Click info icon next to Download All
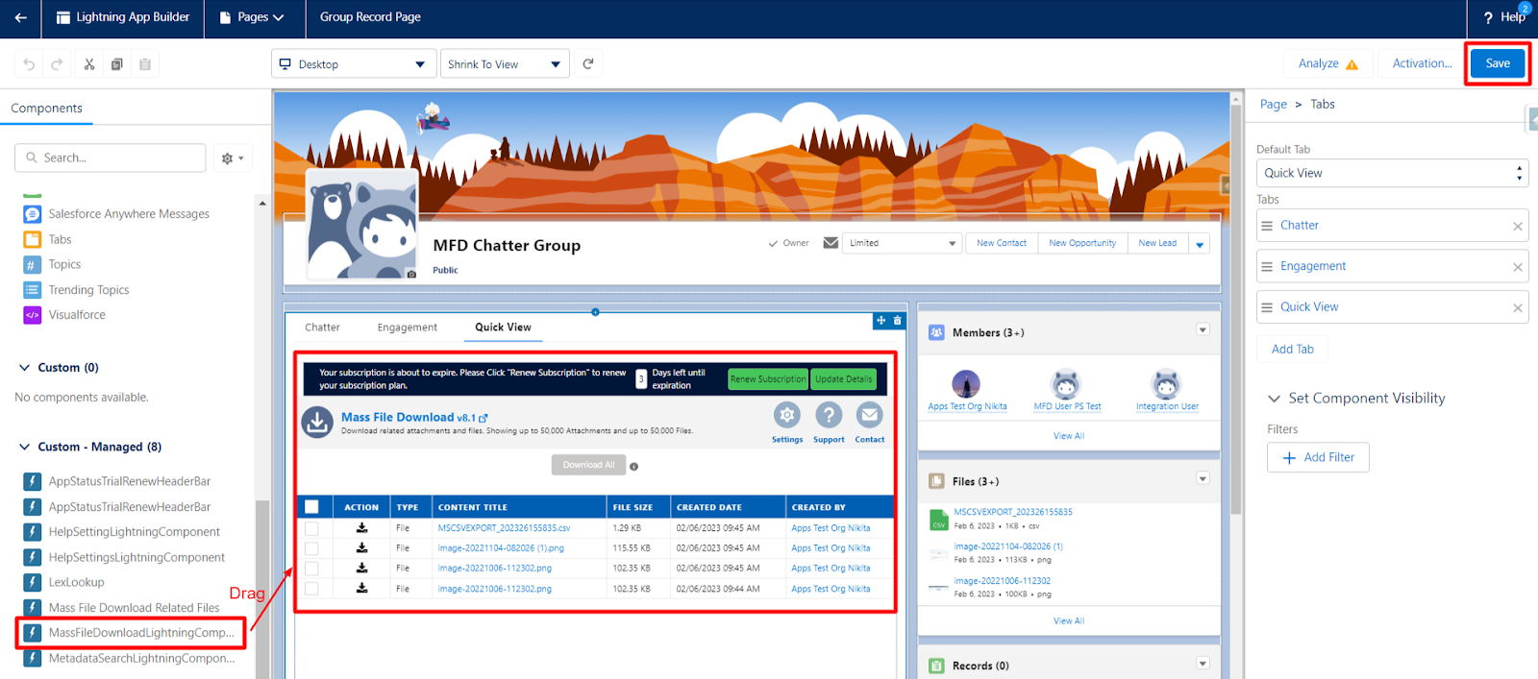1538x679 pixels. point(633,466)
